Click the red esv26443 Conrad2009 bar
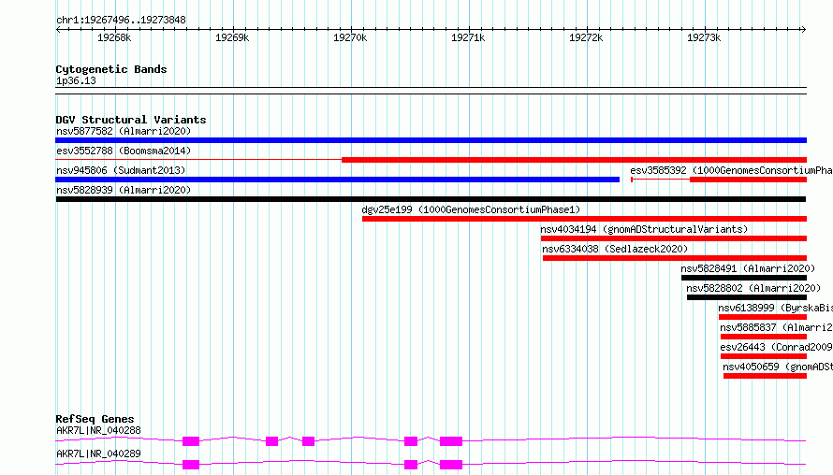This screenshot has width=833, height=475. click(764, 356)
